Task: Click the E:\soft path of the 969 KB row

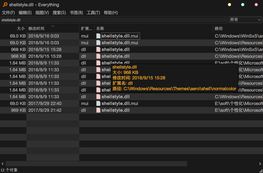Action: [x=239, y=110]
